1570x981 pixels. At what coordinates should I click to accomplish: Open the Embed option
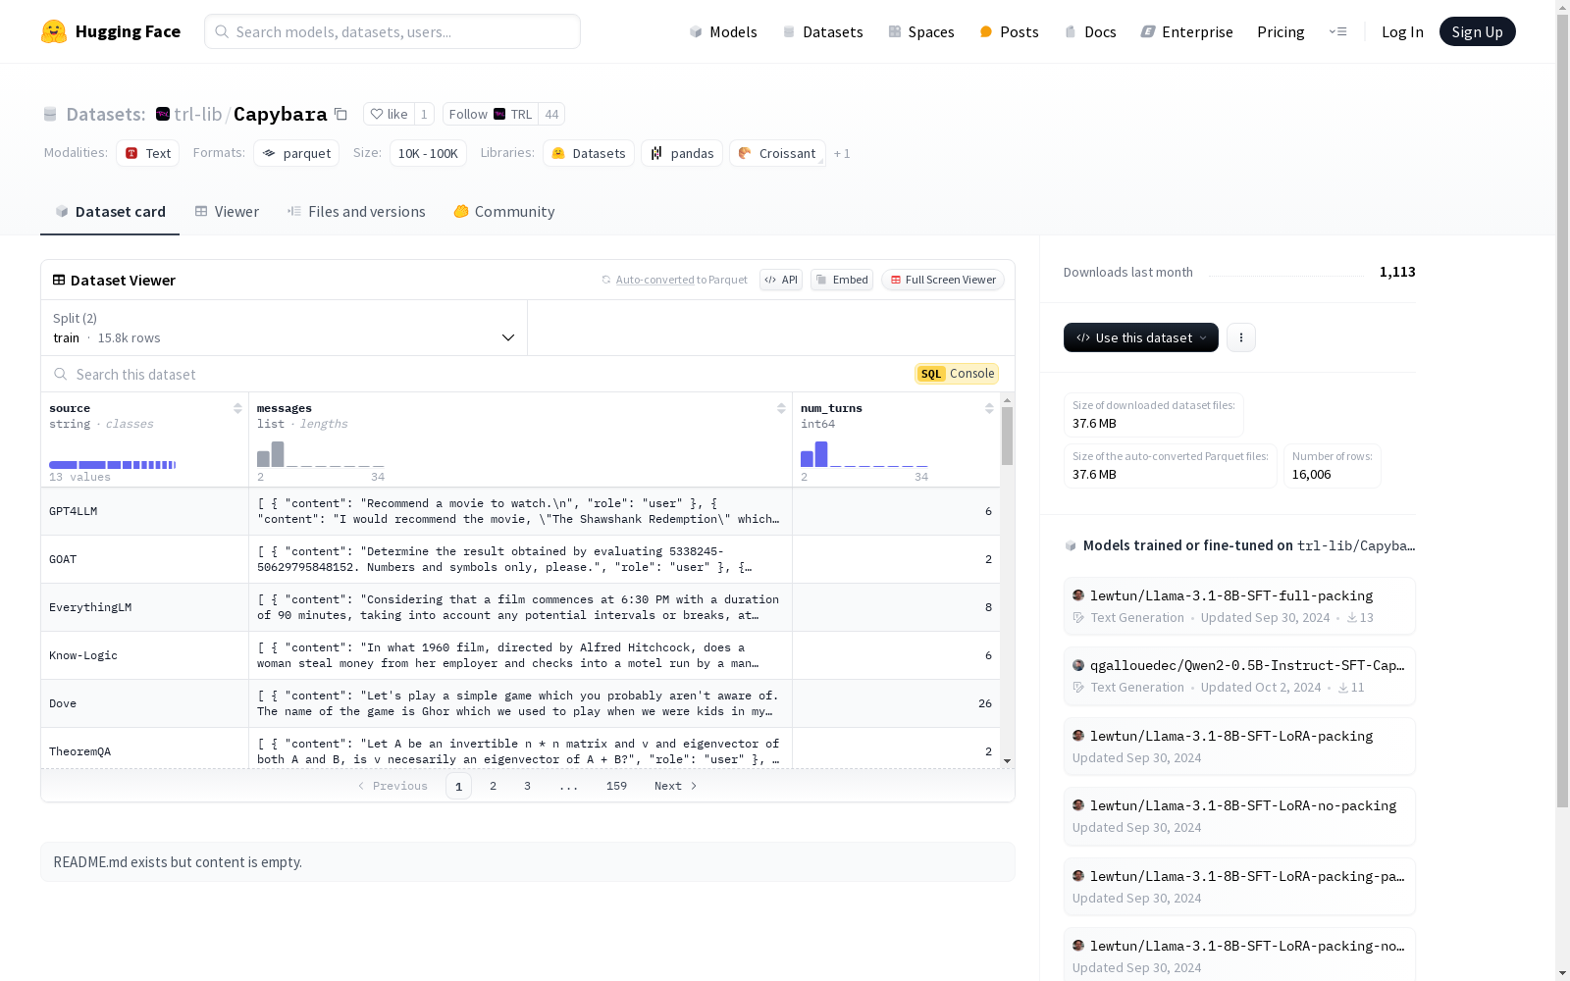point(842,280)
